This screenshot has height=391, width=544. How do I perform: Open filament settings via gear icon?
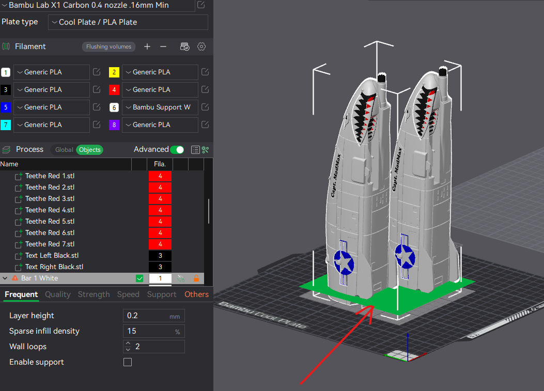[x=201, y=46]
